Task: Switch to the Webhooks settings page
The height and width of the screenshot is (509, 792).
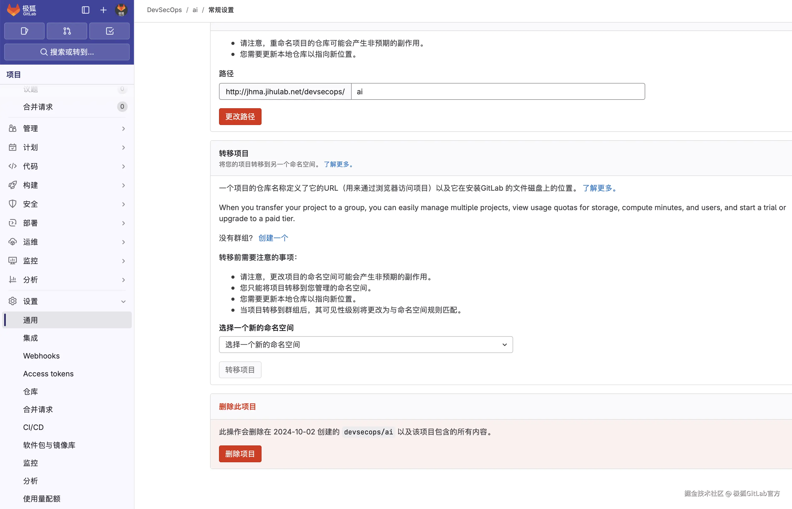Action: point(41,356)
